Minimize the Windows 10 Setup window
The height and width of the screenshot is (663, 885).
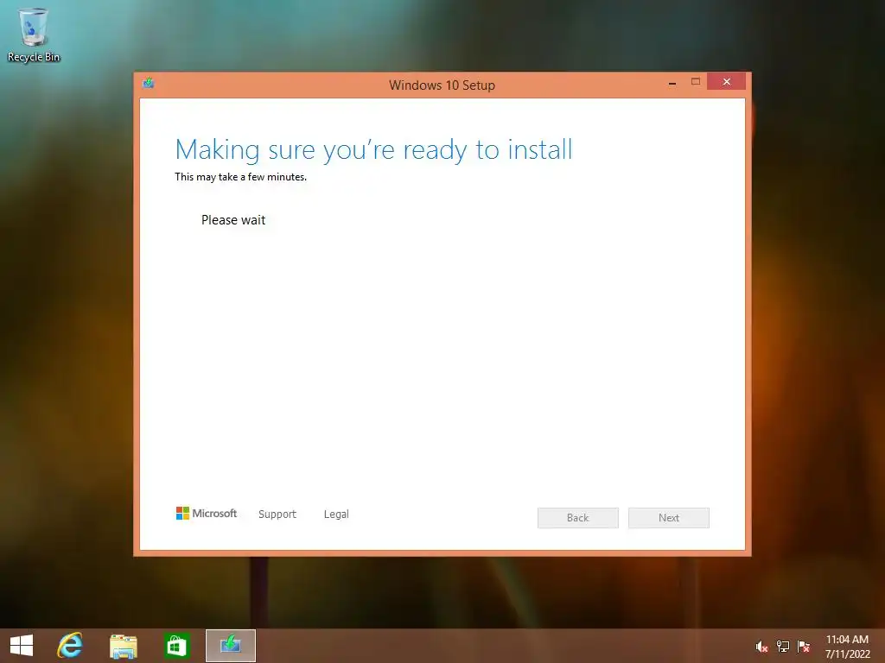(672, 82)
